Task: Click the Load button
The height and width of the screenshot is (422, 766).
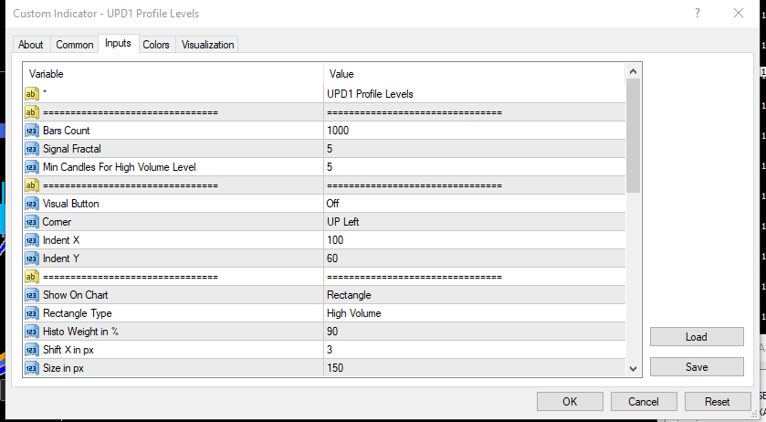Action: coord(696,337)
